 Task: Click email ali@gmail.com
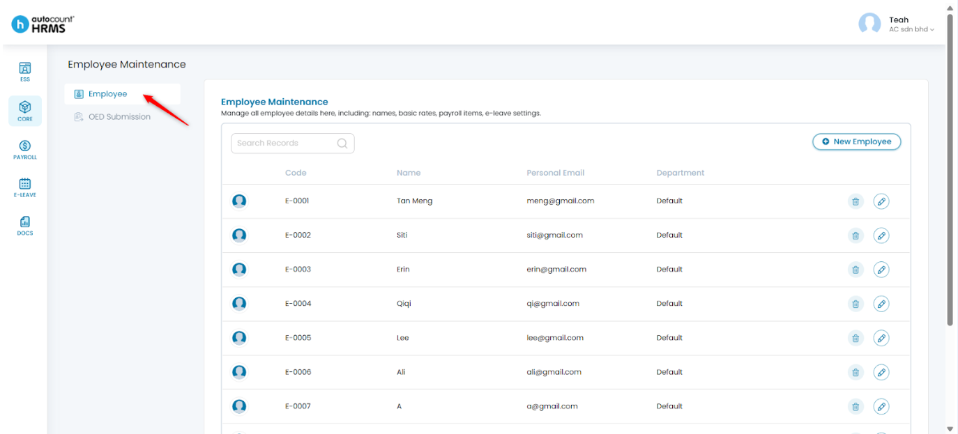(x=554, y=371)
